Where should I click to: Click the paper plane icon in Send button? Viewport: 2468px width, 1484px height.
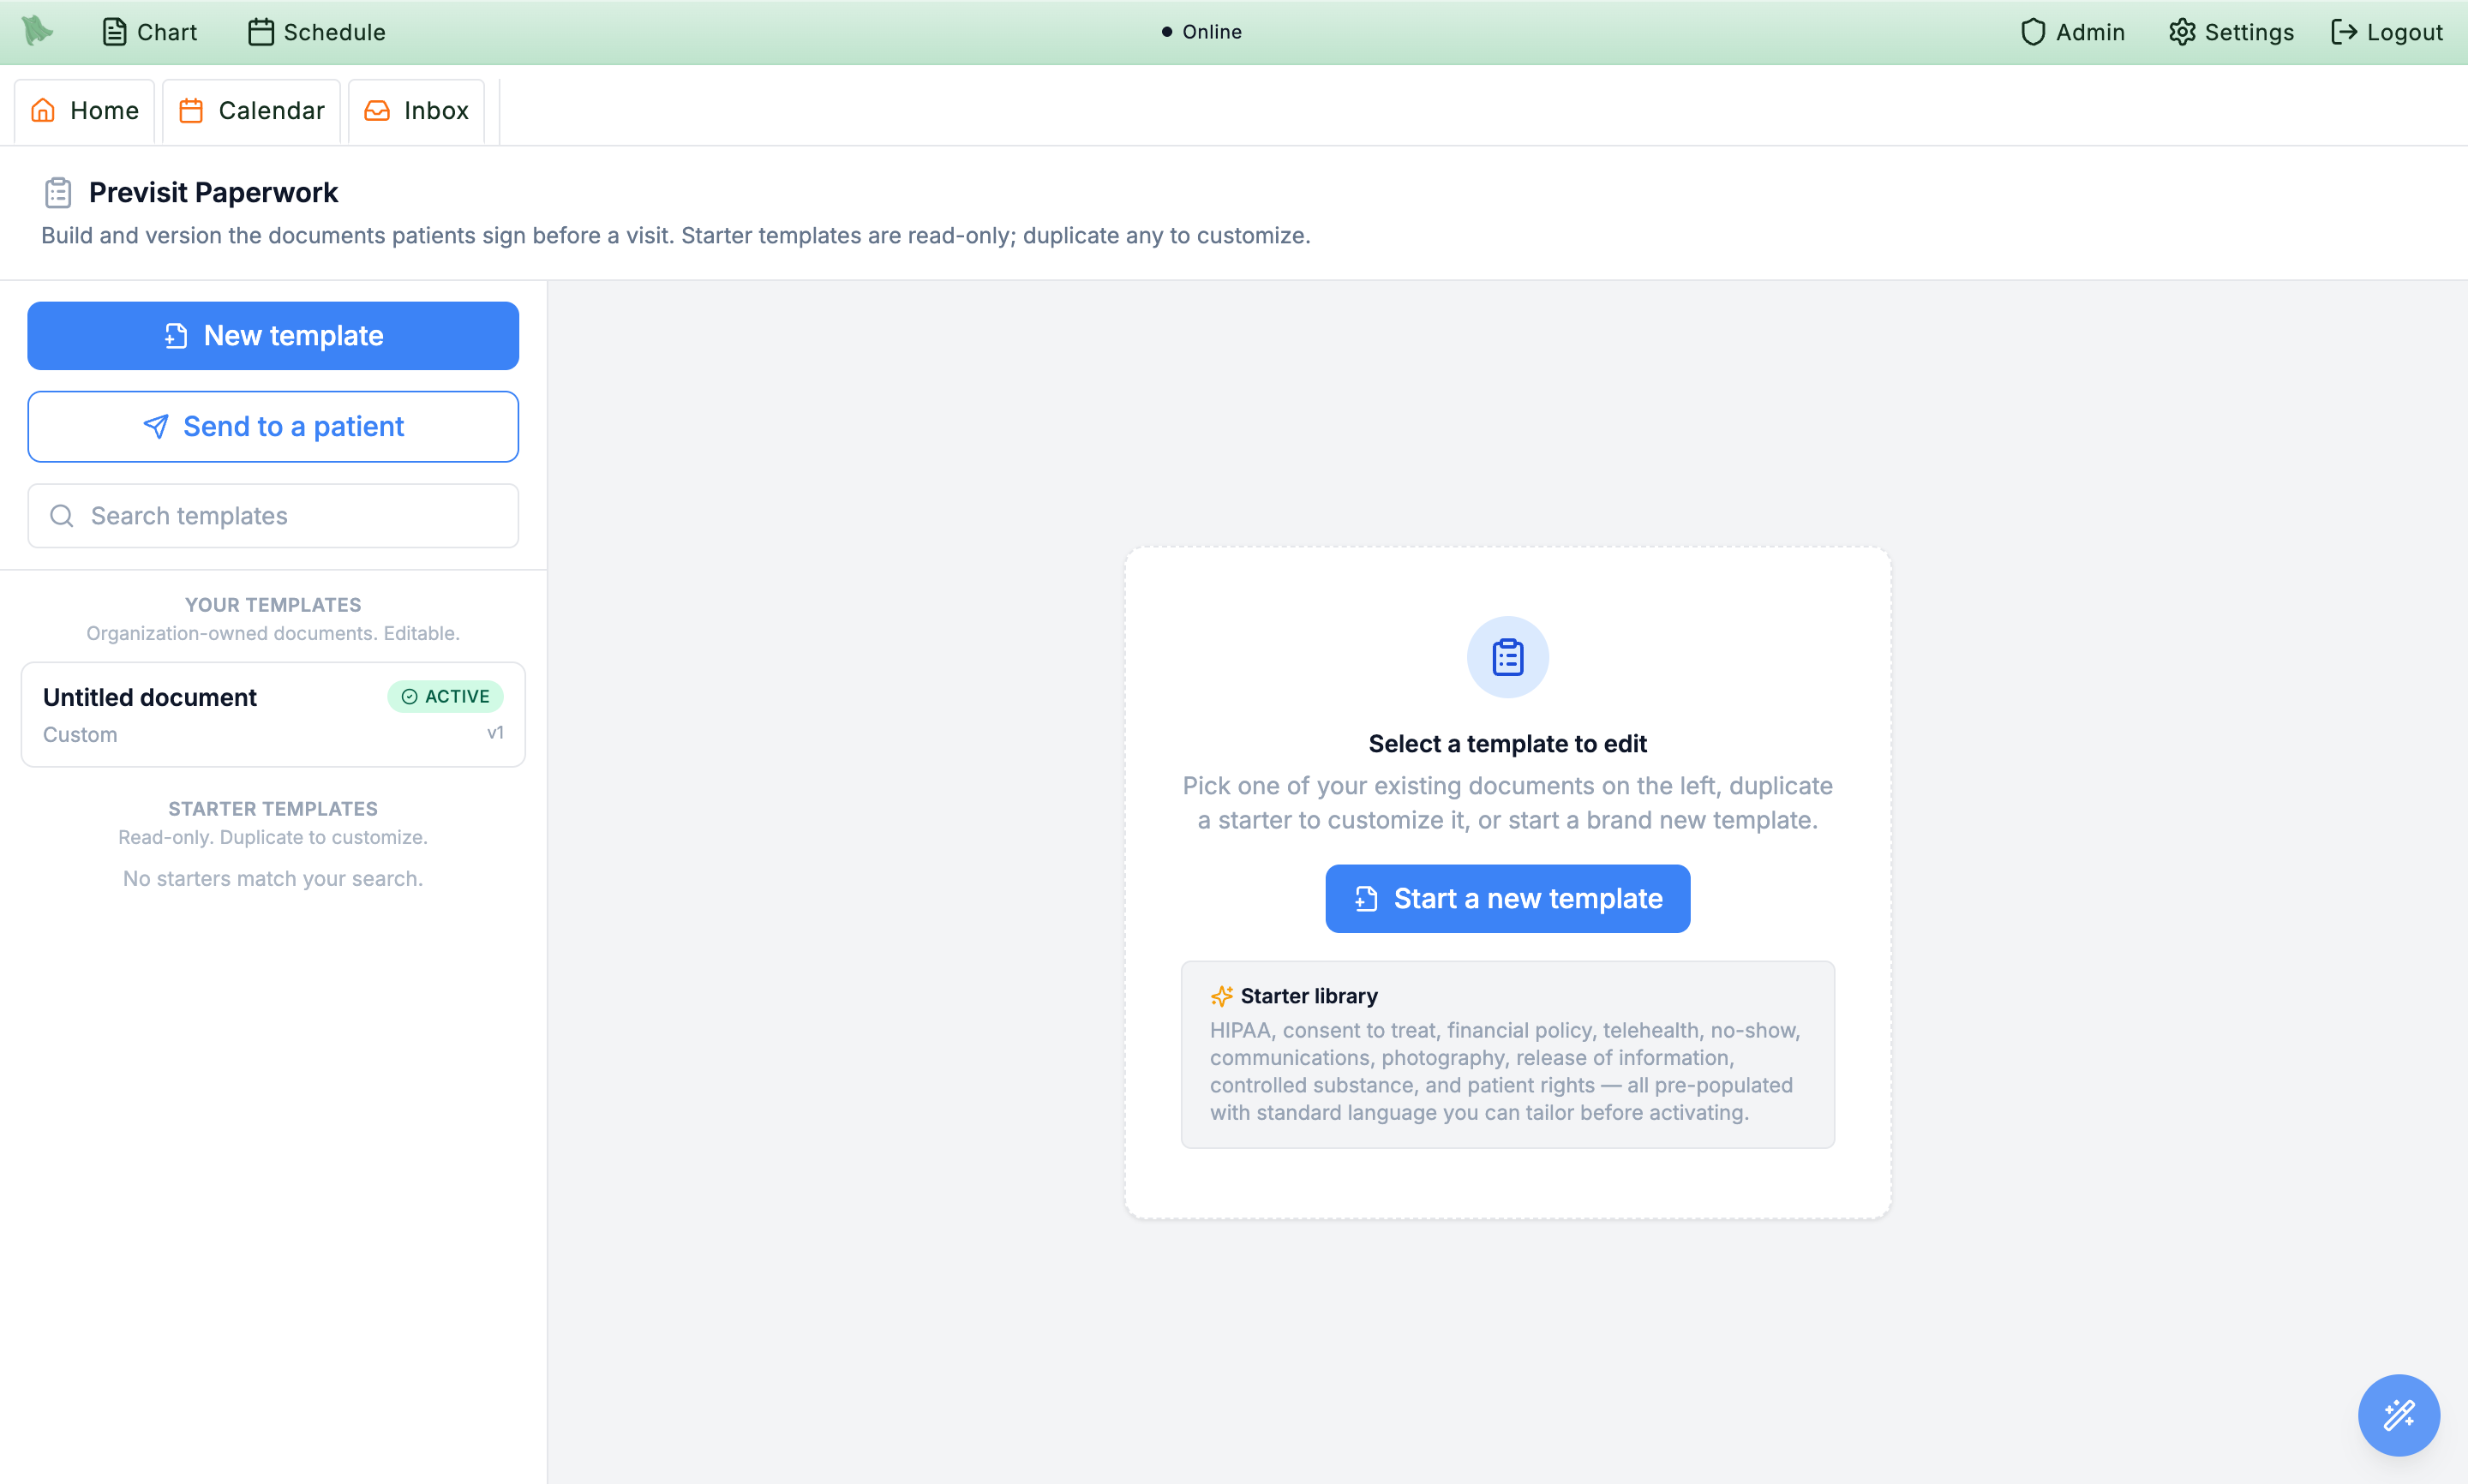(156, 427)
